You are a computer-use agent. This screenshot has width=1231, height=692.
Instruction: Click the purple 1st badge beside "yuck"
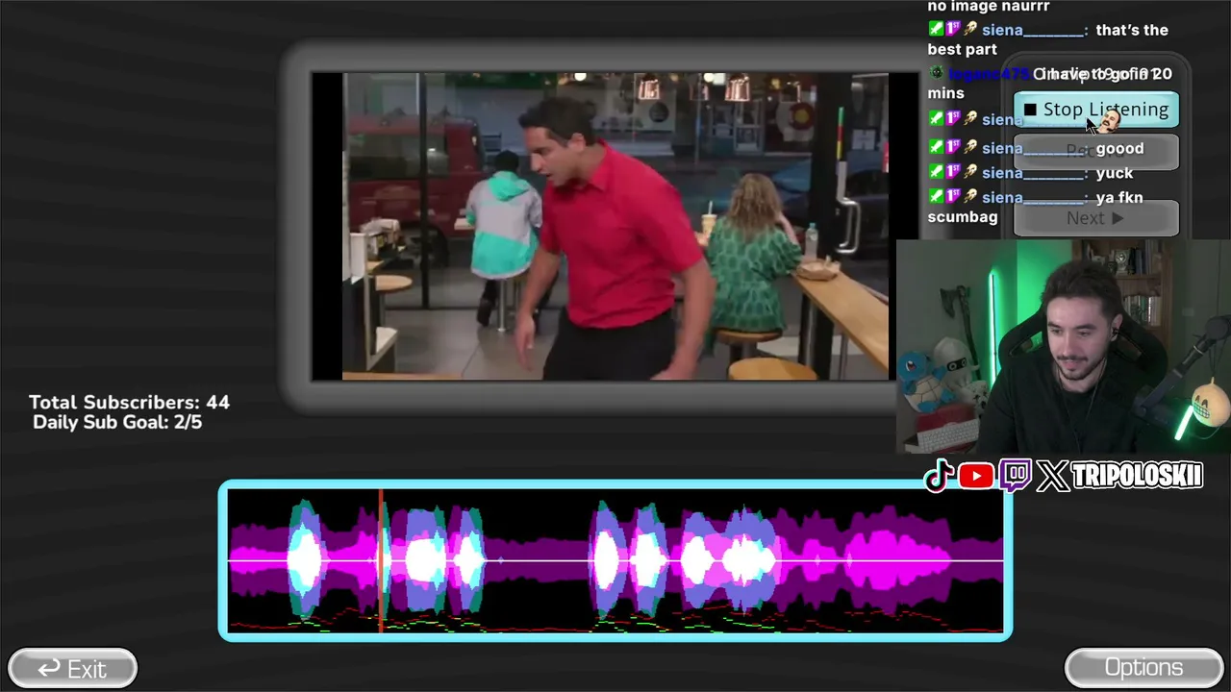[x=953, y=172]
